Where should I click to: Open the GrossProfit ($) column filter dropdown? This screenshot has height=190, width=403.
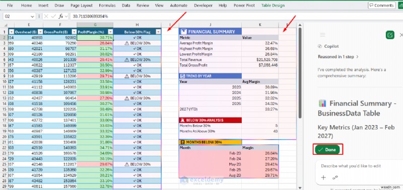(x=74, y=32)
